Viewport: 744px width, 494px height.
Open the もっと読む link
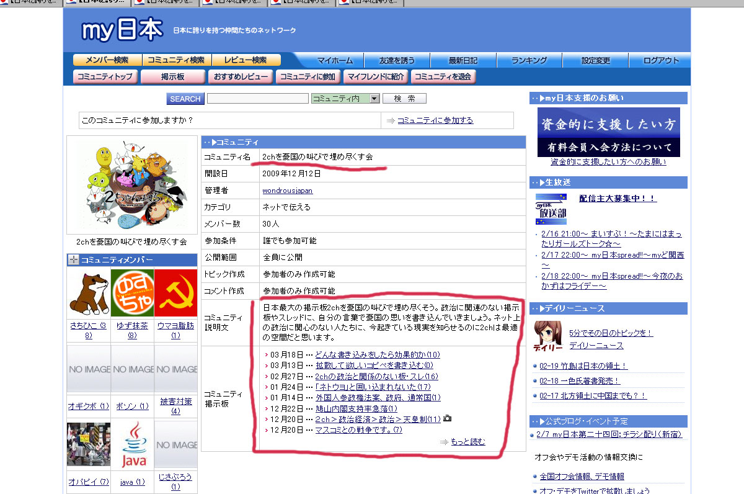tap(467, 442)
